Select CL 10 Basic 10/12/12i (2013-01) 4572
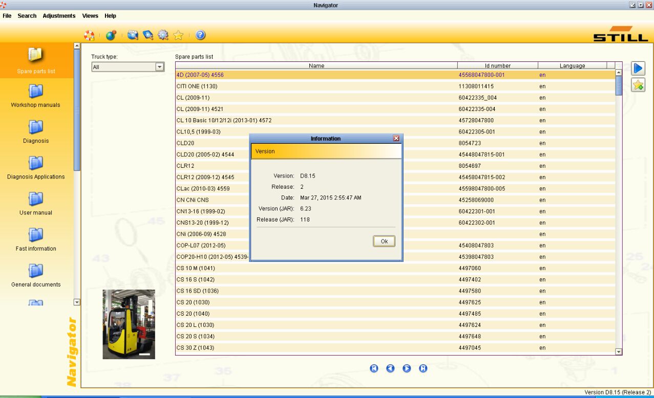This screenshot has height=398, width=654. coord(395,120)
